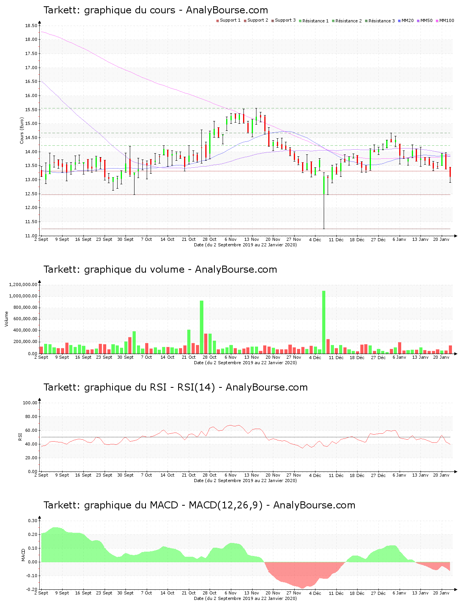The height and width of the screenshot is (609, 472).
Task: Click '28 Oct' date under price chart
Action: coord(210,239)
